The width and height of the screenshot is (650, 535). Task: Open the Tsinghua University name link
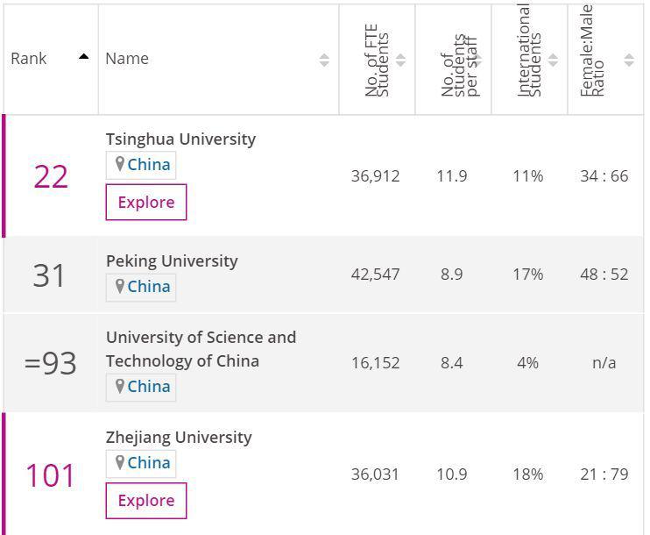coord(180,139)
